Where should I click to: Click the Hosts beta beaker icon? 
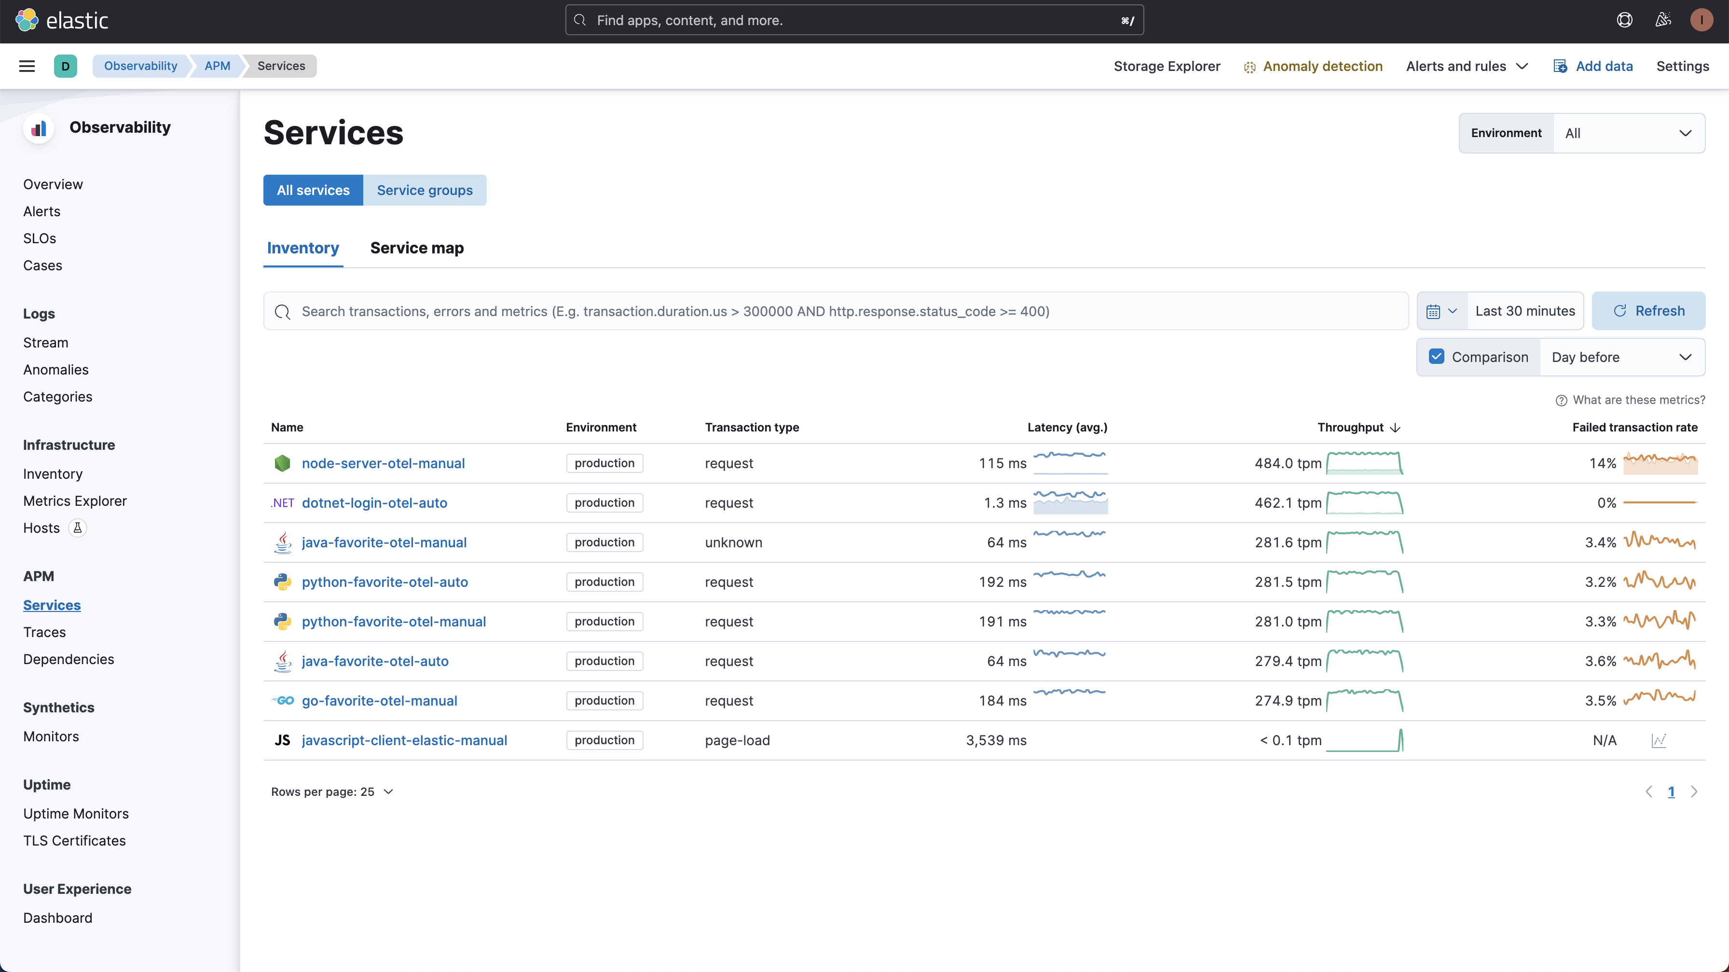[78, 528]
